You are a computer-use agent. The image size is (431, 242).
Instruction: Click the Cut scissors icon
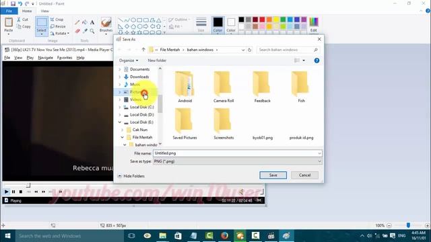(x=19, y=19)
